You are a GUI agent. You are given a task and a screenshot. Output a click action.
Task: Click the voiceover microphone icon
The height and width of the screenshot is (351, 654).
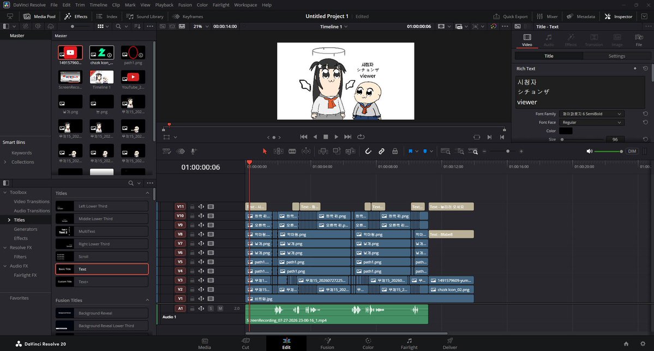click(193, 152)
